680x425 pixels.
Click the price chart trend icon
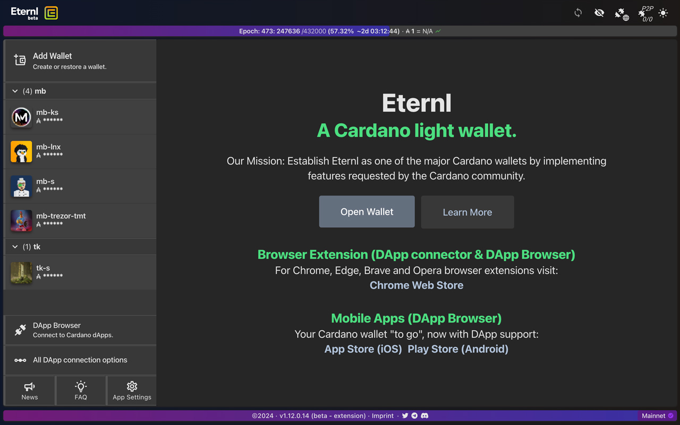pyautogui.click(x=438, y=31)
